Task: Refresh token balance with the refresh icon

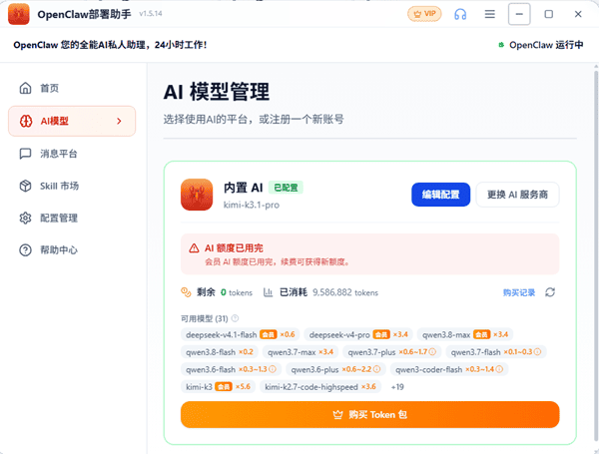Action: coord(550,292)
